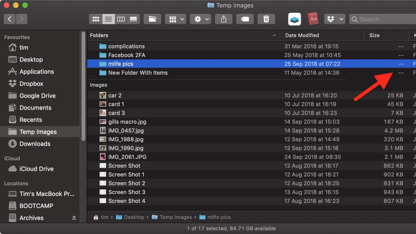
Task: Open the Action gear dropdown menu
Action: pyautogui.click(x=201, y=19)
